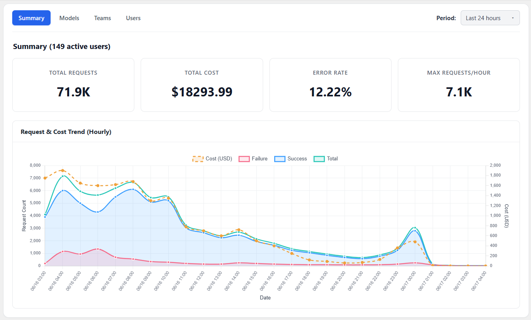The width and height of the screenshot is (531, 320).
Task: Toggle the Failure series in the legend
Action: pyautogui.click(x=253, y=159)
